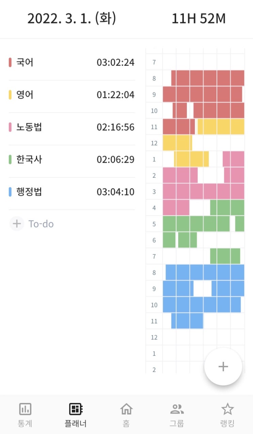This screenshot has height=434, width=253.
Task: Tap the 국어 time 03:02:24
Action: (x=115, y=63)
